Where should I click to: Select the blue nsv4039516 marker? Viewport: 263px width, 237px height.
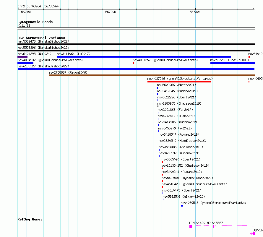click(182, 206)
